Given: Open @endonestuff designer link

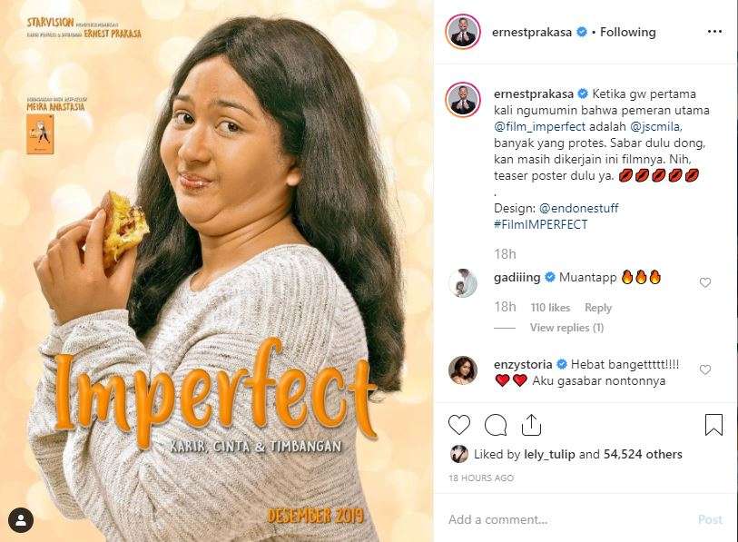Looking at the screenshot, I should pos(589,208).
